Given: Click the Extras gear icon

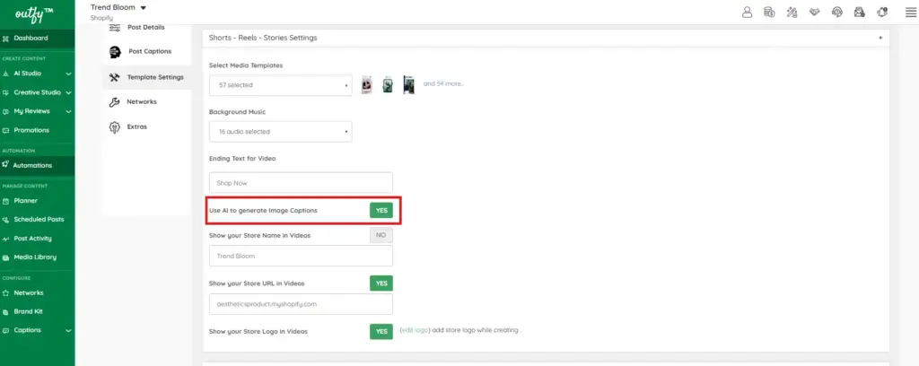Looking at the screenshot, I should click(115, 126).
